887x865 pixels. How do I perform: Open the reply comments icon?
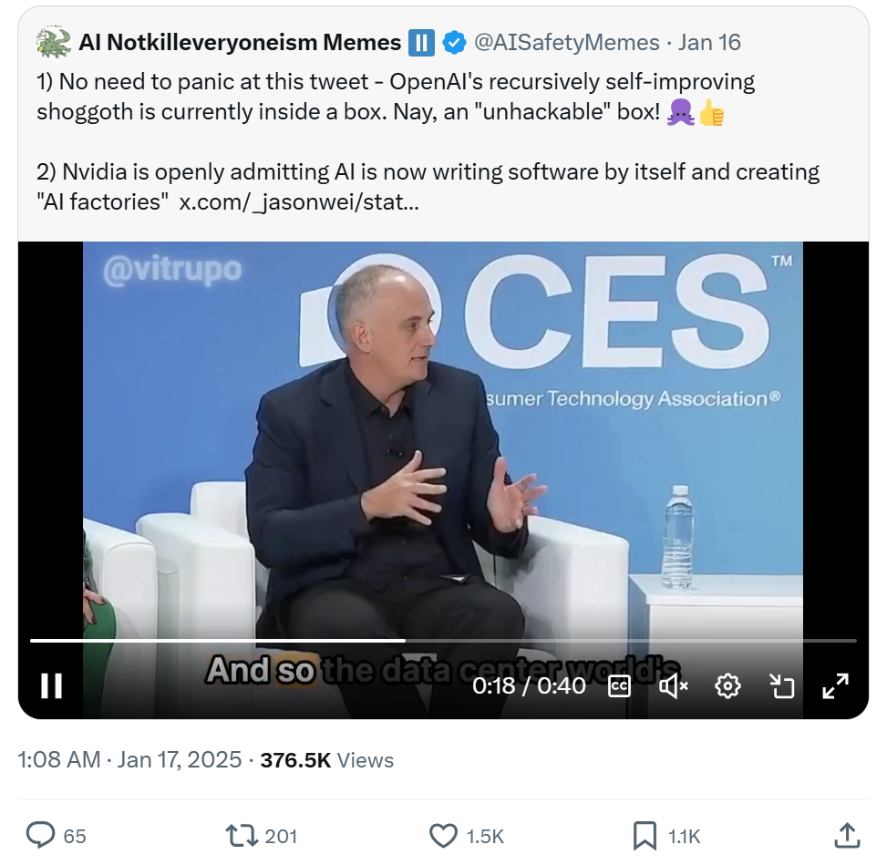pyautogui.click(x=41, y=835)
